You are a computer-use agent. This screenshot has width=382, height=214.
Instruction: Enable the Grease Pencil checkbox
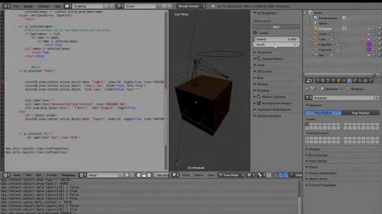pyautogui.click(x=259, y=59)
